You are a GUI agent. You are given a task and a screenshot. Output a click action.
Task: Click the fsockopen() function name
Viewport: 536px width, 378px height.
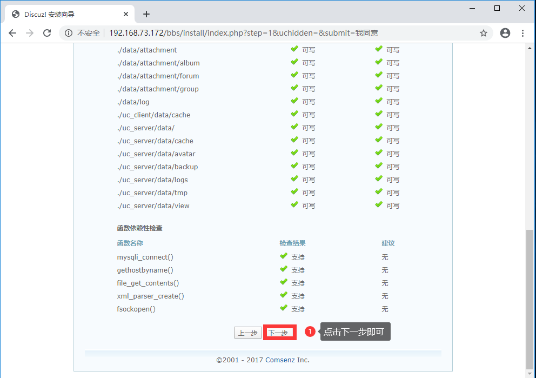pyautogui.click(x=136, y=309)
